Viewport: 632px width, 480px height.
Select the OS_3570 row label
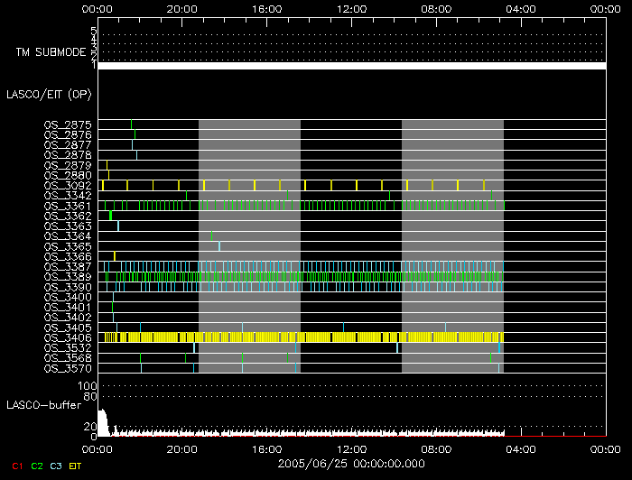coord(67,368)
